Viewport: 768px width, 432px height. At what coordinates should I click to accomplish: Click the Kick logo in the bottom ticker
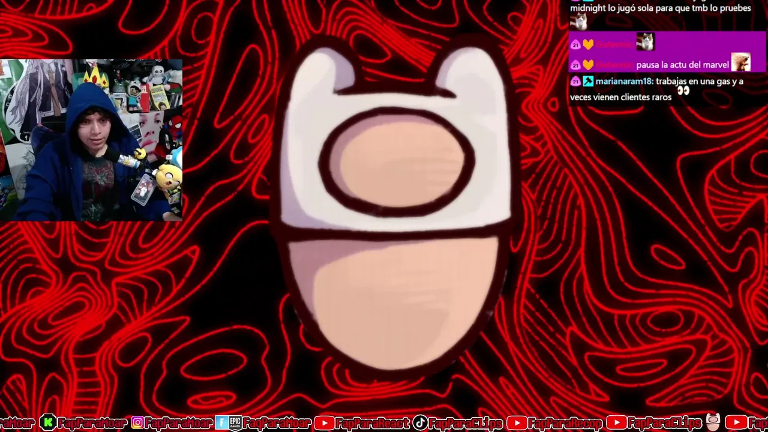pyautogui.click(x=48, y=423)
